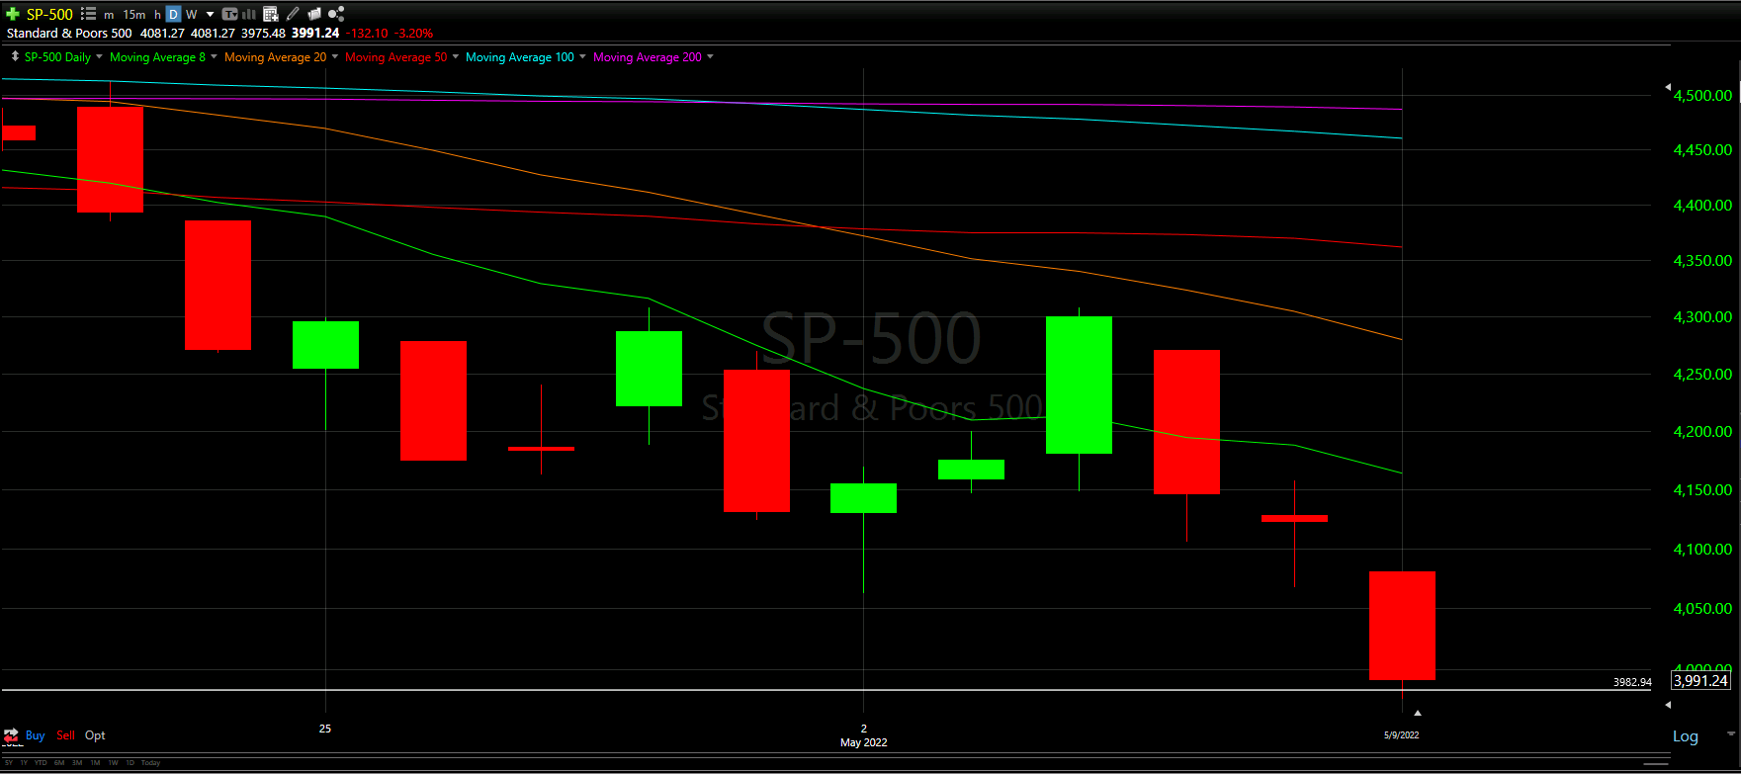Click the 3,991.24 current price tag
This screenshot has height=774, width=1741.
click(x=1700, y=680)
